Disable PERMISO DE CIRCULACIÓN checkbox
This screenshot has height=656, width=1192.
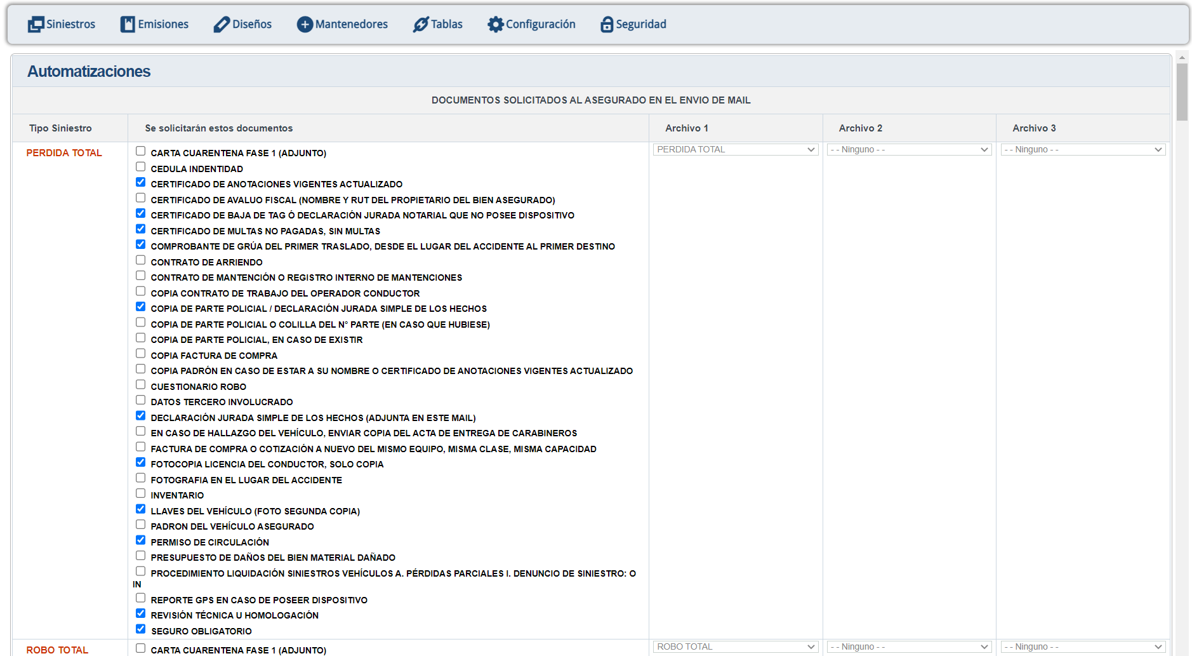click(141, 540)
